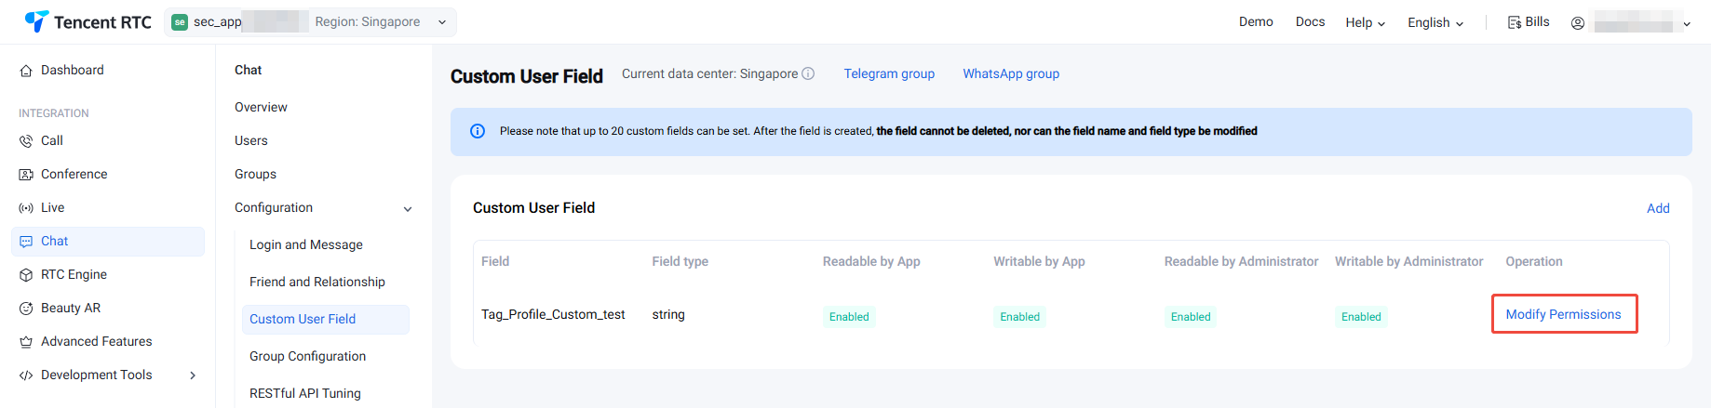Collapse the Configuration section
Image resolution: width=1711 pixels, height=408 pixels.
tap(407, 208)
